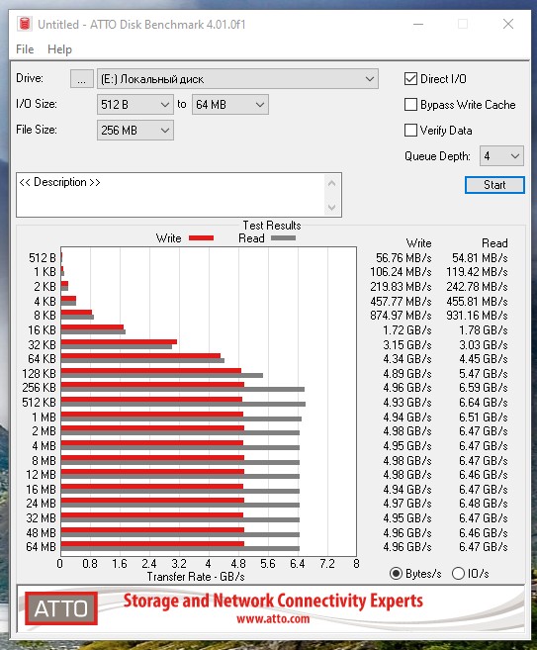
Task: Click the gray Read legend swatch
Action: tap(283, 238)
